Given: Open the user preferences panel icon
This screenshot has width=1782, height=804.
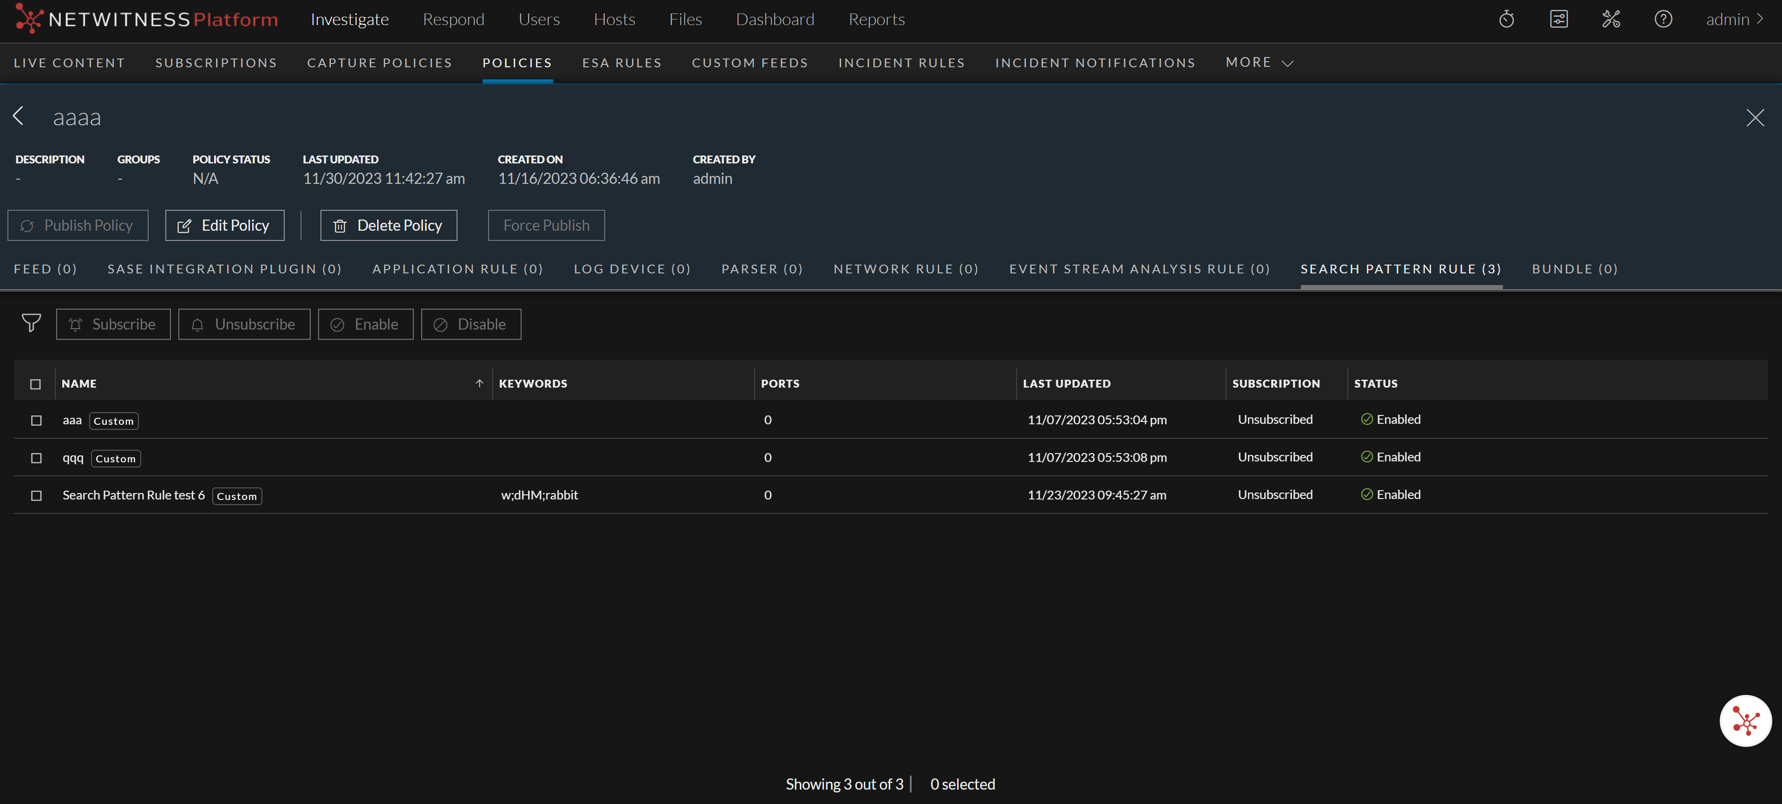Looking at the screenshot, I should 1559,19.
